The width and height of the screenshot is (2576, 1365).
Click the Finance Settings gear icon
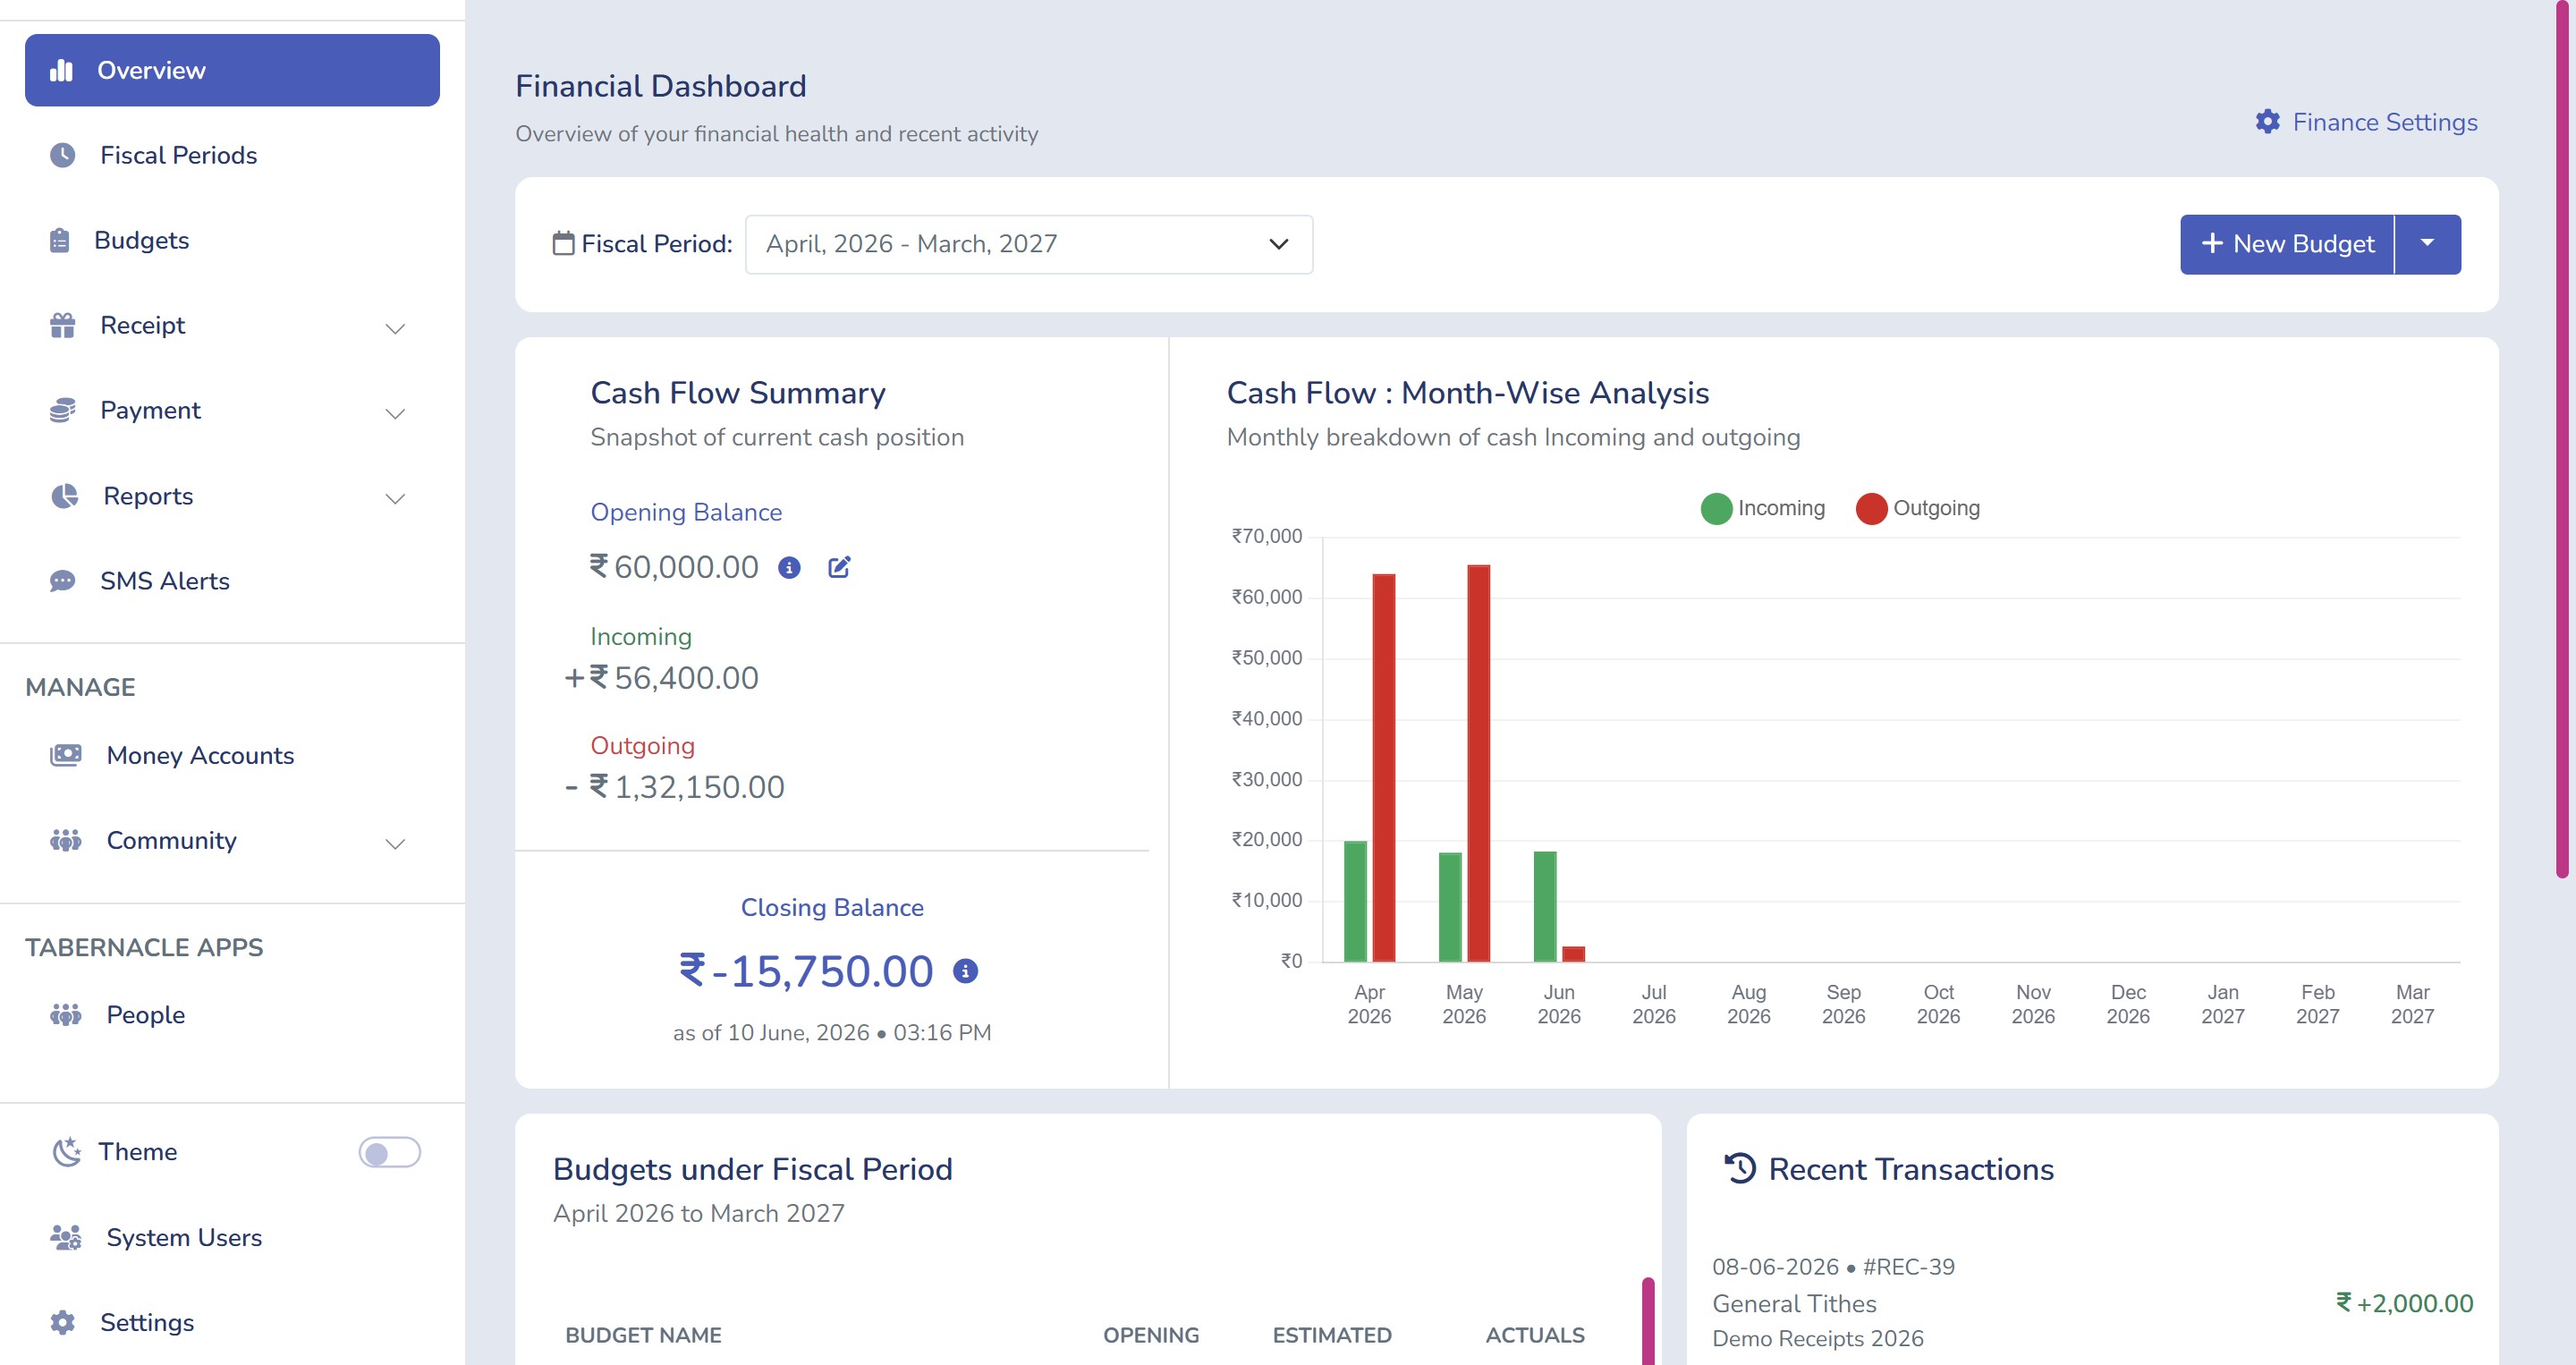[2267, 122]
